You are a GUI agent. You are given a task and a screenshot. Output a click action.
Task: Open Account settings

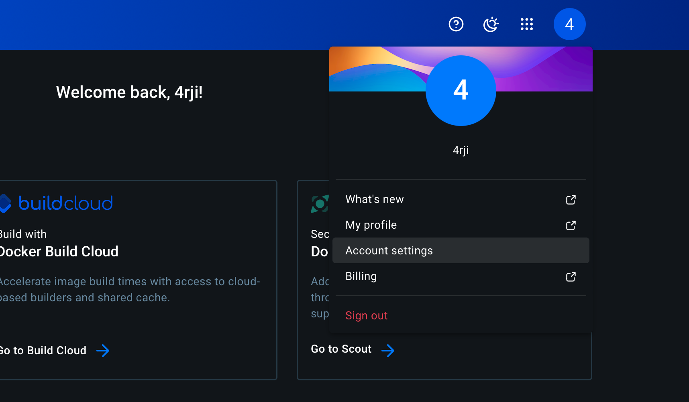389,251
